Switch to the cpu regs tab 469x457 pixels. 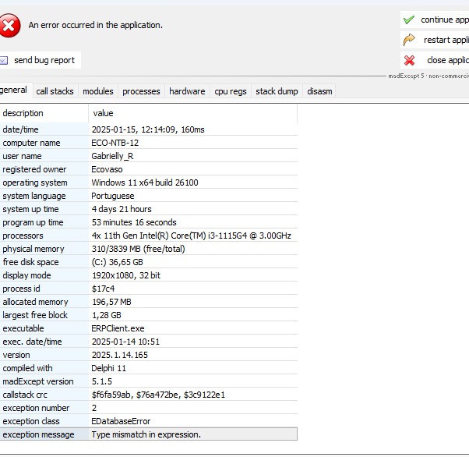tap(231, 91)
